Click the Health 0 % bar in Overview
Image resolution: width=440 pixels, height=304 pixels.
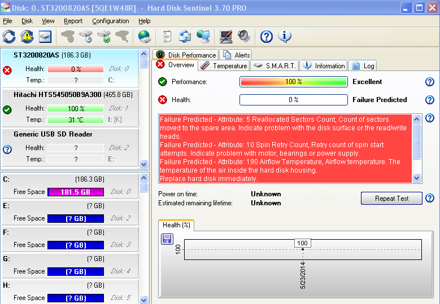pos(294,100)
